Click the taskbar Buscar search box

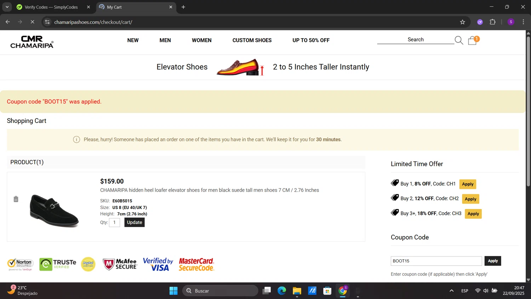pyautogui.click(x=220, y=291)
